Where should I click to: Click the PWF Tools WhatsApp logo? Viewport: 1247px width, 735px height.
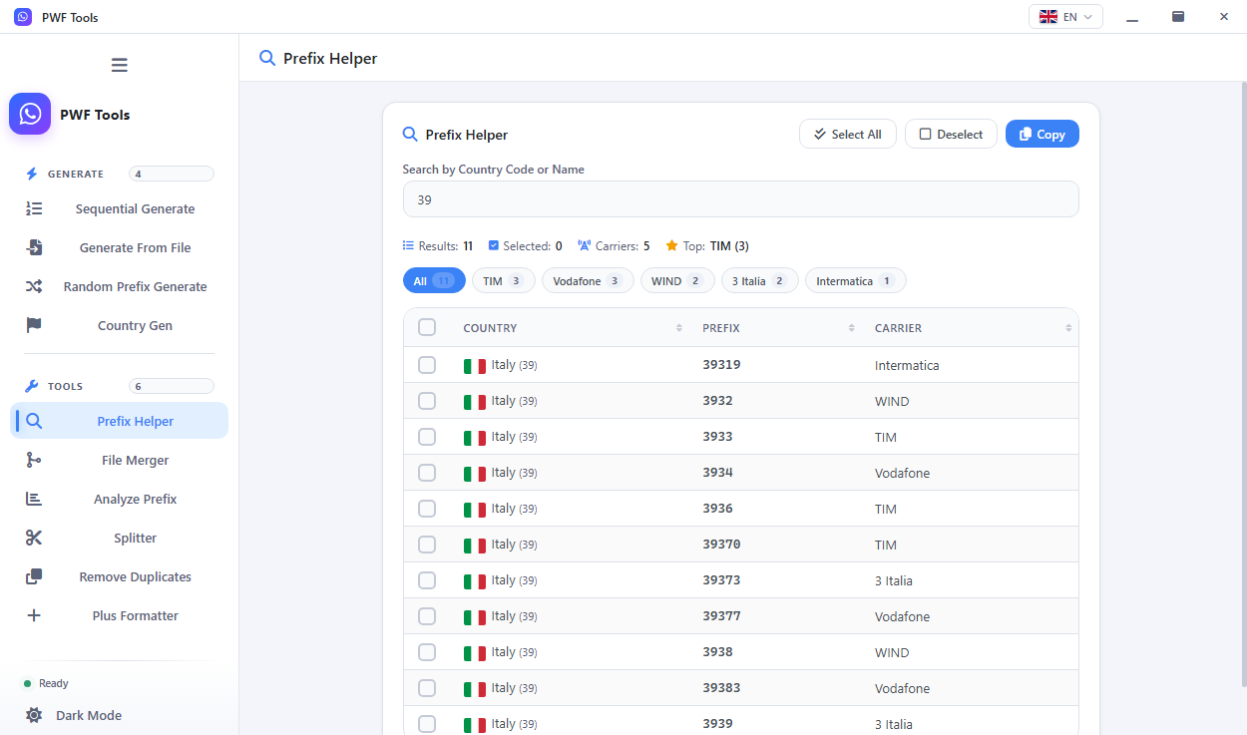pos(30,114)
